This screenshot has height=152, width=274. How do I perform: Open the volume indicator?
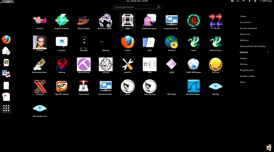[x=244, y=1]
